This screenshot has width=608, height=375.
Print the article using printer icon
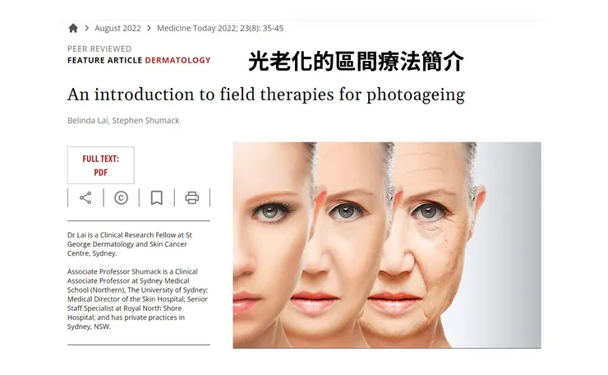click(x=192, y=198)
